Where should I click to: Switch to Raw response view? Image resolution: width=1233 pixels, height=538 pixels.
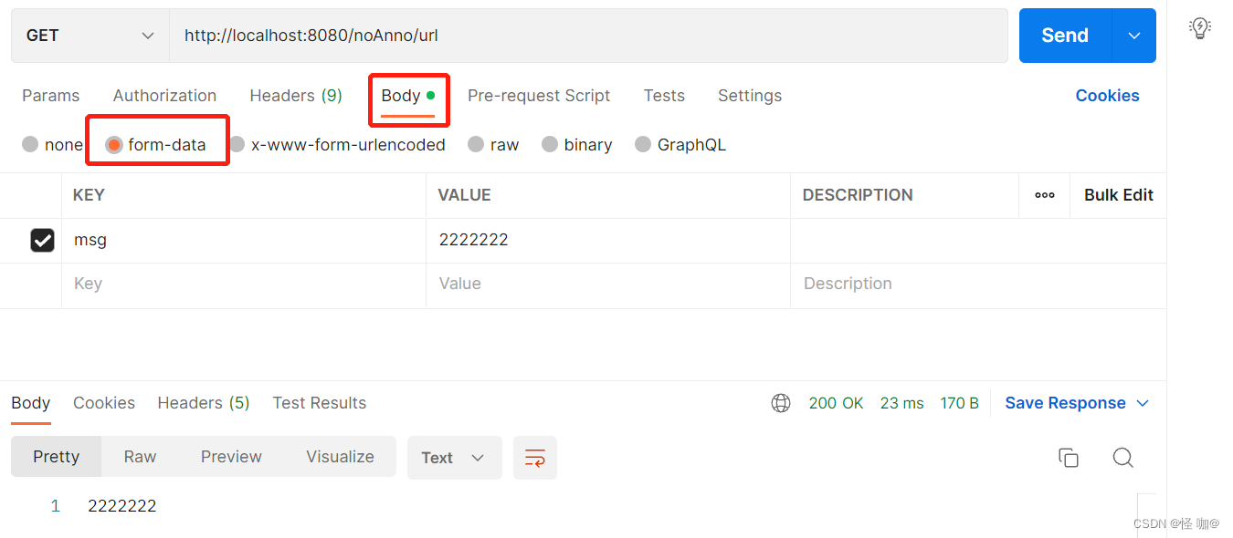pos(140,457)
